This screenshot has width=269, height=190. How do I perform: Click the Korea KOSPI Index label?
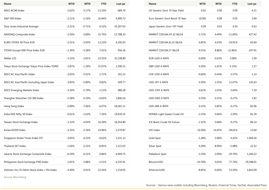15,130
